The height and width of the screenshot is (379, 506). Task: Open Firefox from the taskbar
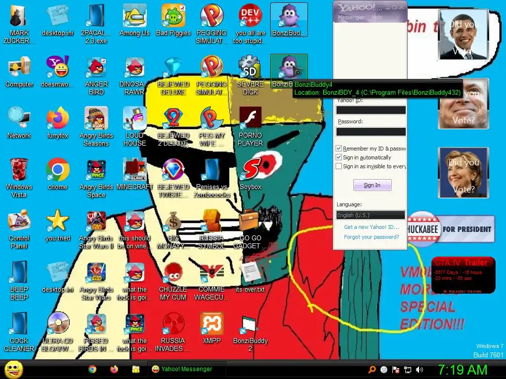pyautogui.click(x=114, y=369)
